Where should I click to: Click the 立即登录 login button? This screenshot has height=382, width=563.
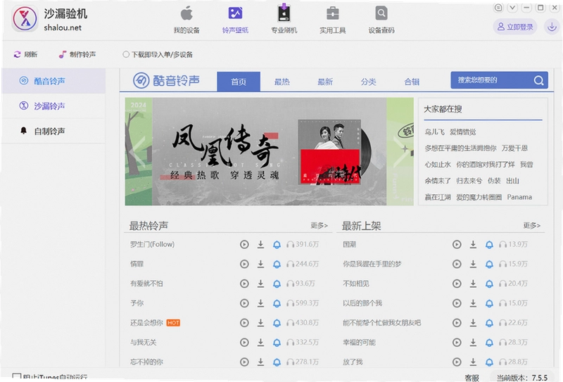point(515,27)
